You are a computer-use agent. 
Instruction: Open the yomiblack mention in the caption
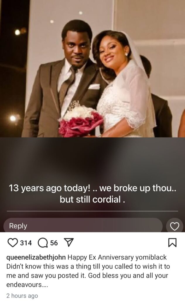point(151,257)
